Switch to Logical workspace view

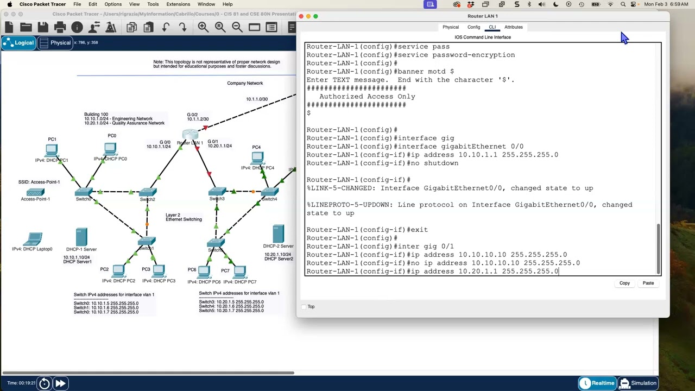tap(18, 43)
